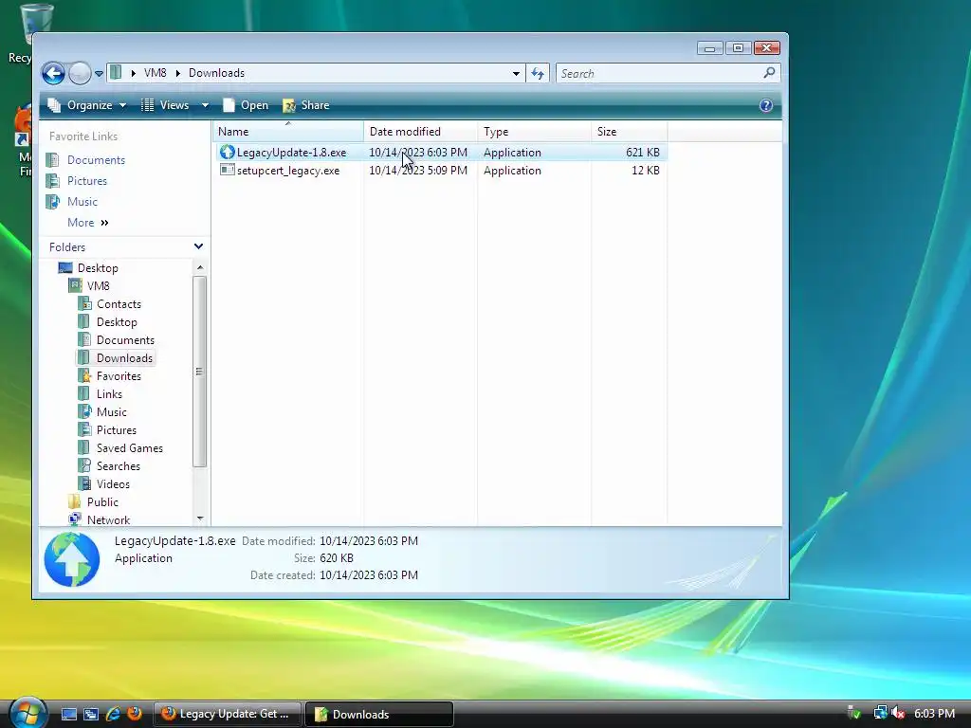Sort by the Type column header
This screenshot has height=728, width=971.
pos(535,131)
